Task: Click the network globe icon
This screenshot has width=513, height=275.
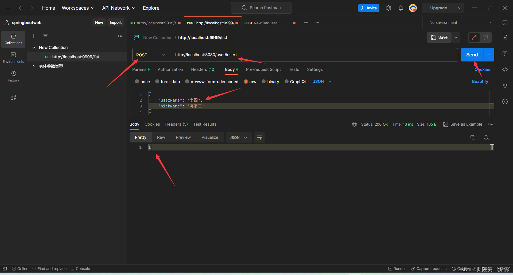Action: coord(355,124)
